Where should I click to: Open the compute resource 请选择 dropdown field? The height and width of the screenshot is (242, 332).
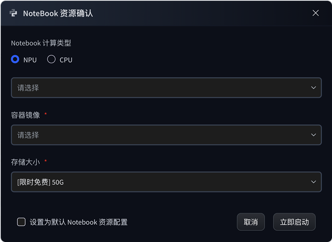tap(160, 88)
